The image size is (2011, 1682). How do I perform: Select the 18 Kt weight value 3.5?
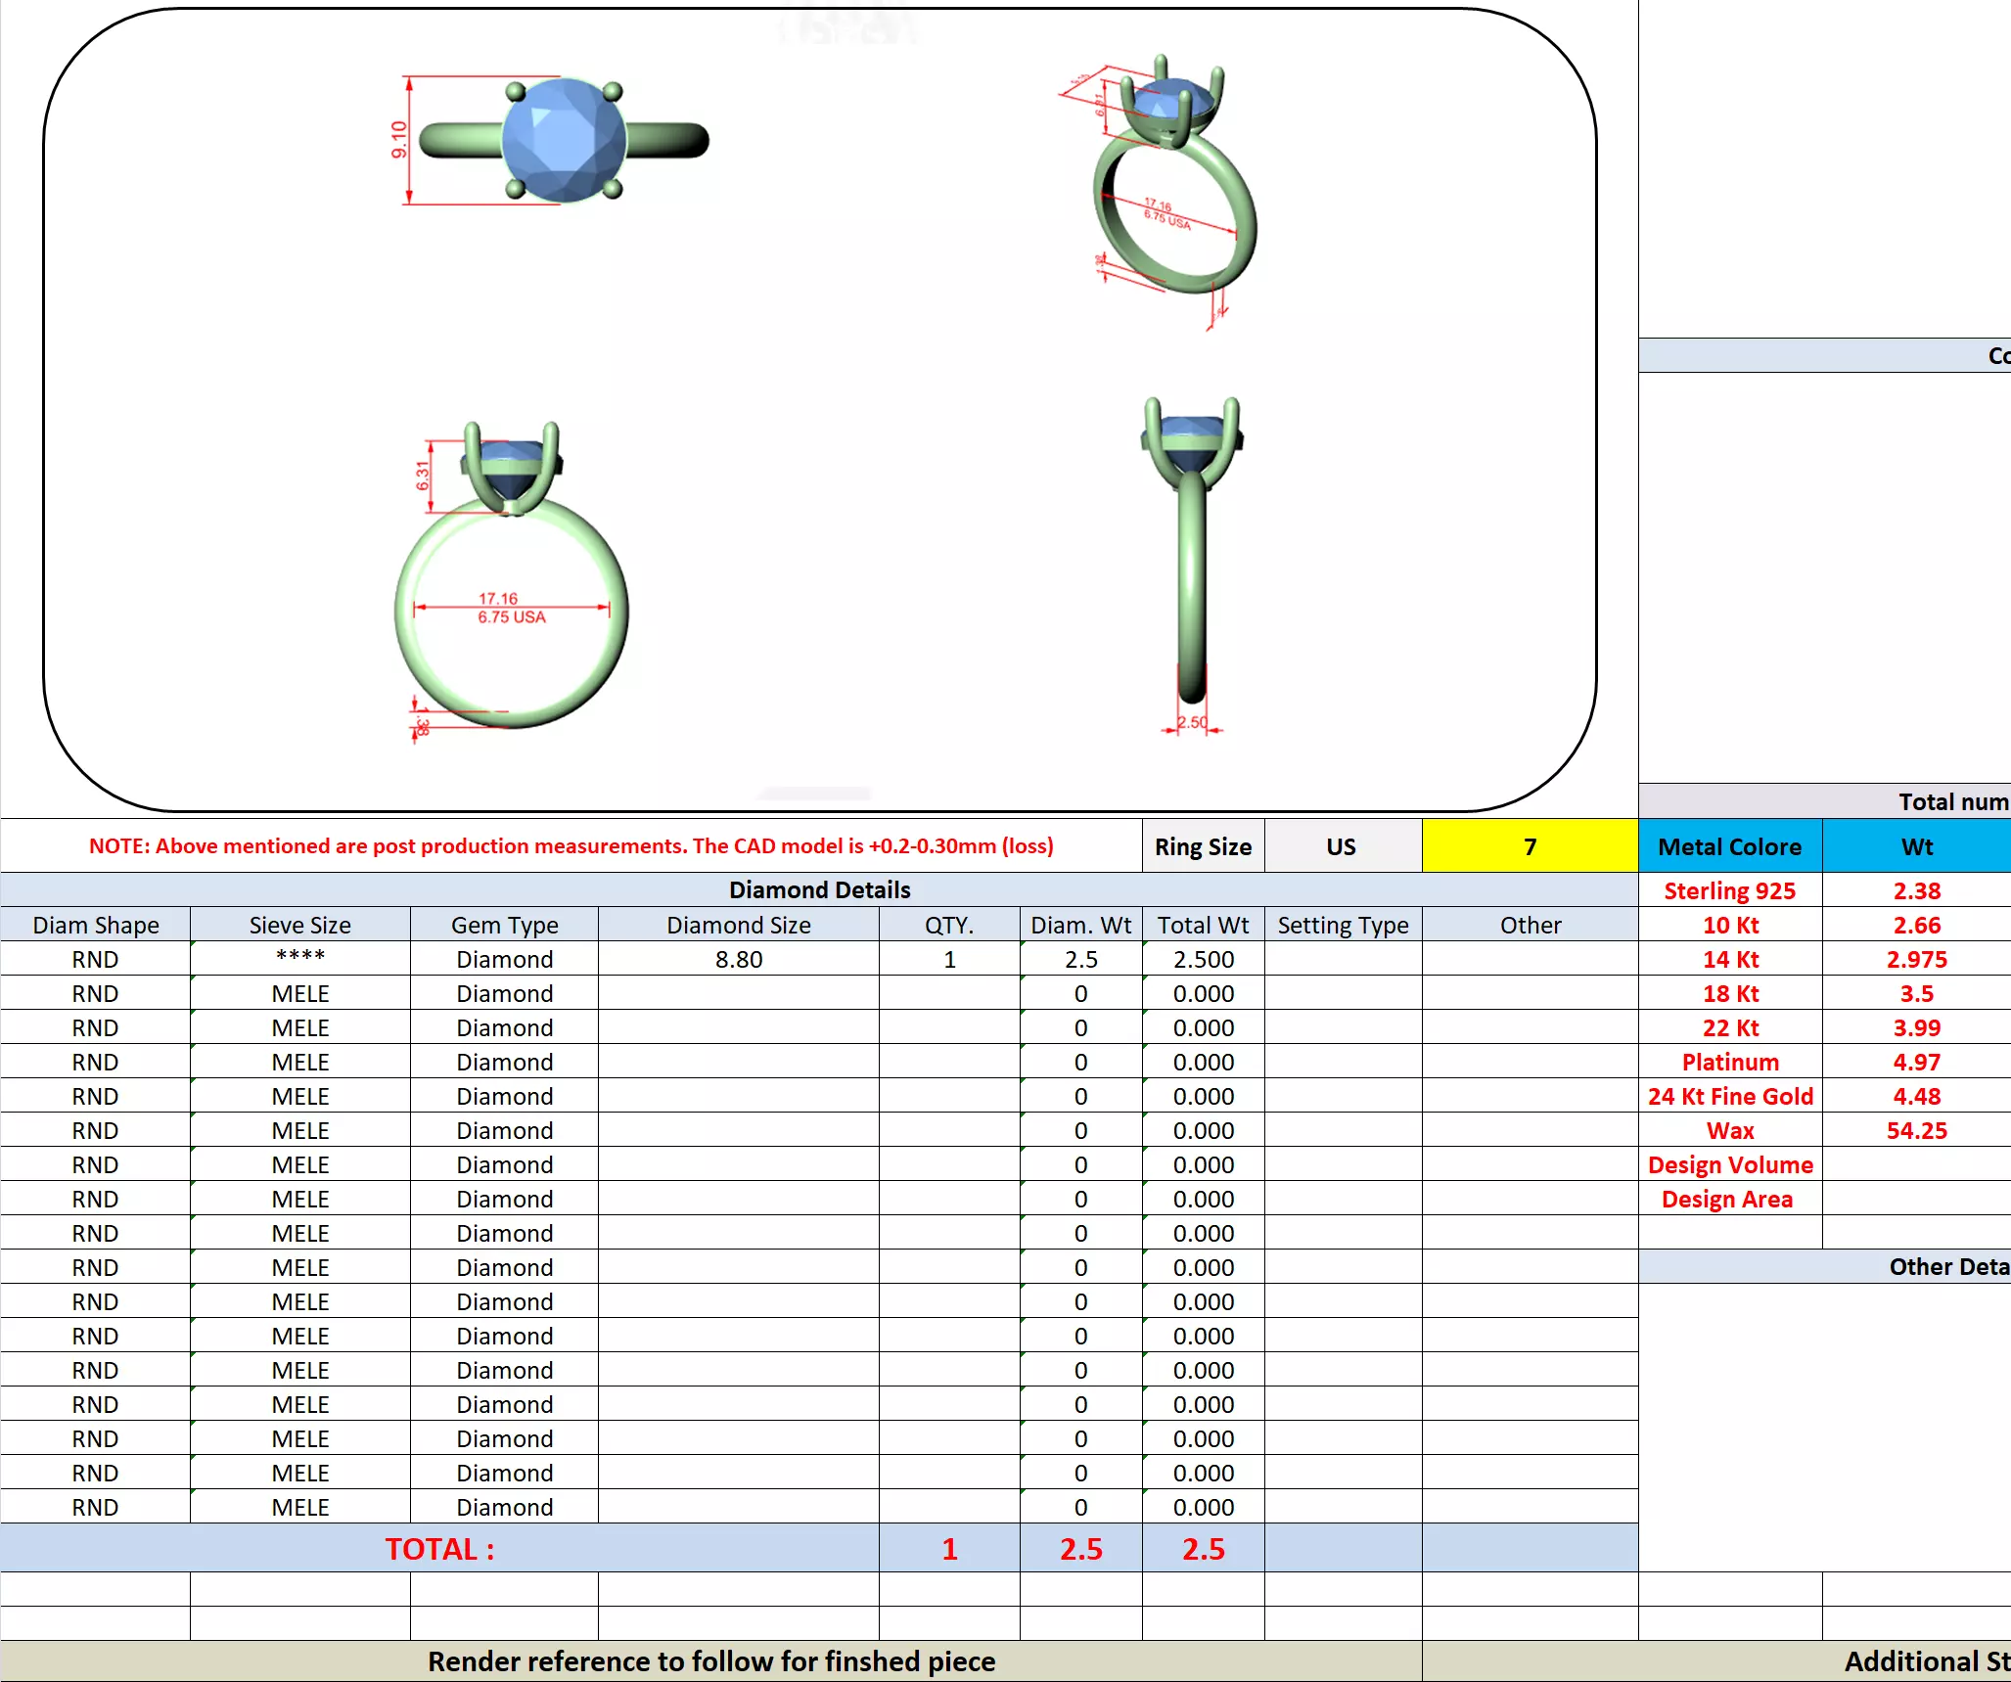tap(1915, 993)
